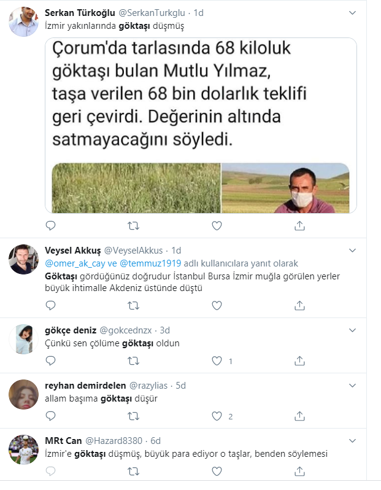The height and width of the screenshot is (490, 381).
Task: Retweet Serkan Türkoğlu's göktaşı tweet
Action: click(133, 226)
